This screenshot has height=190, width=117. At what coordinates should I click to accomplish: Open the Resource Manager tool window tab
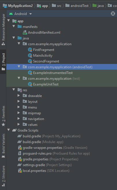point(3,29)
